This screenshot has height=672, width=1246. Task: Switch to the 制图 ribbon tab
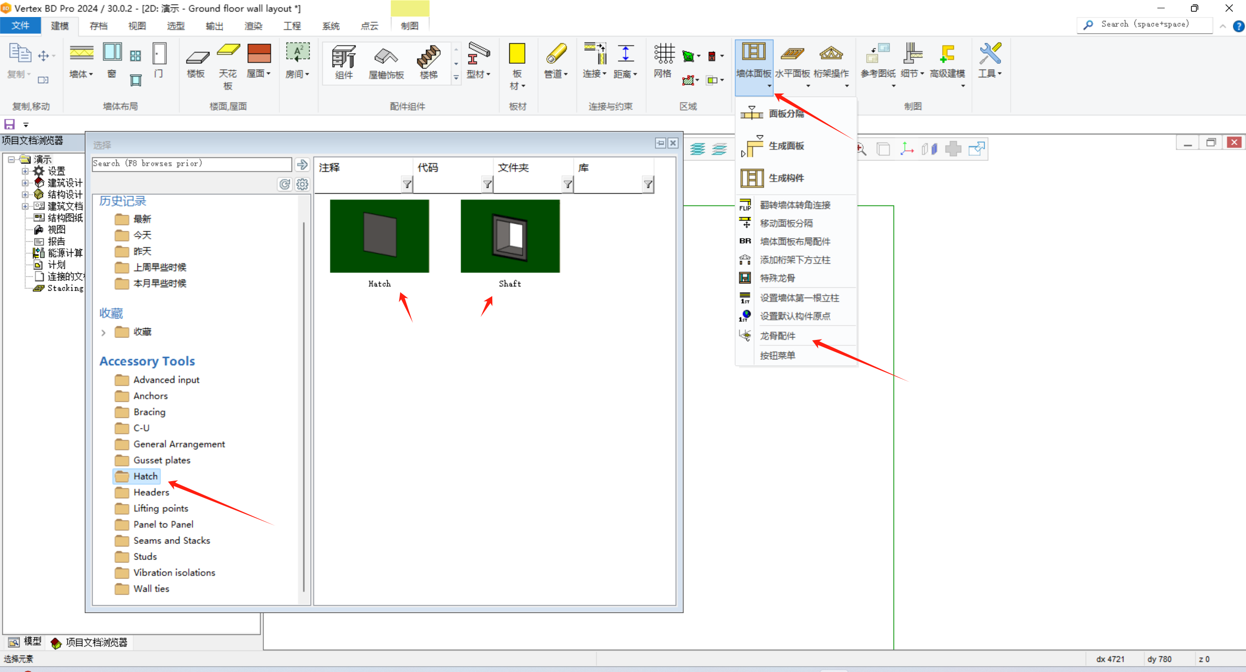[409, 26]
